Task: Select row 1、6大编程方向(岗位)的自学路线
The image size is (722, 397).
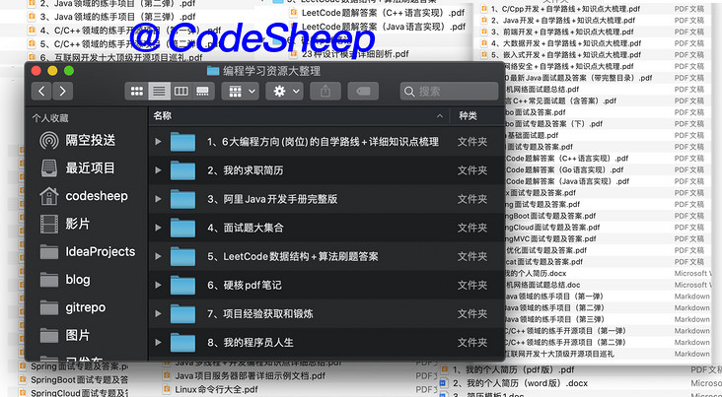Action: point(326,142)
